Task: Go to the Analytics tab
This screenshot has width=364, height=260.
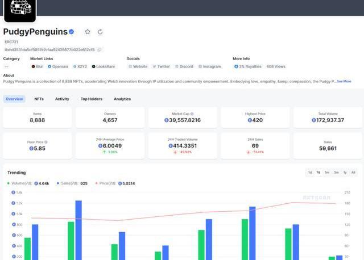Action: [122, 99]
